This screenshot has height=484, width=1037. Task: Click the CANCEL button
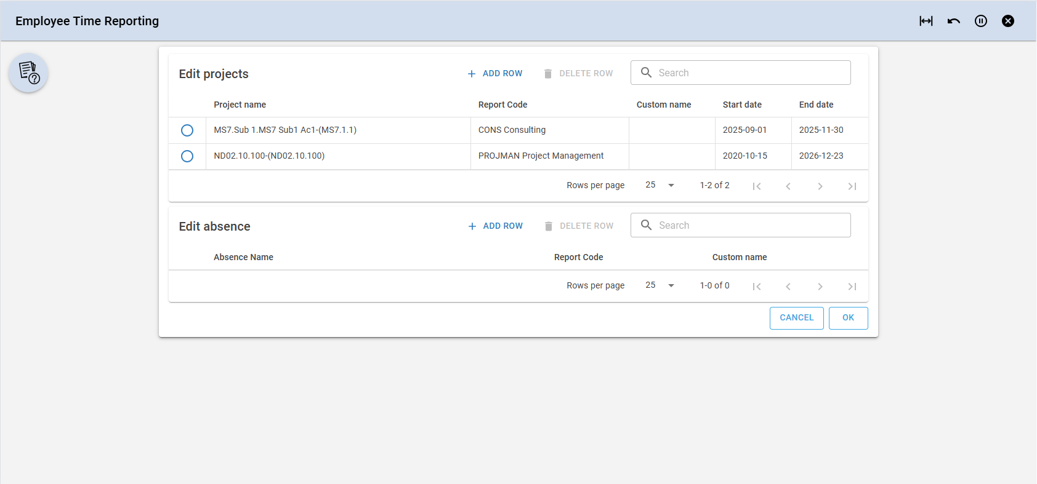pyautogui.click(x=796, y=318)
